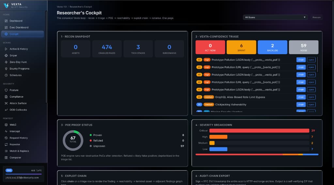
Task: Click chain for GraphQL Alias-Based Rate-Limit Bypass
Action: click(x=301, y=97)
